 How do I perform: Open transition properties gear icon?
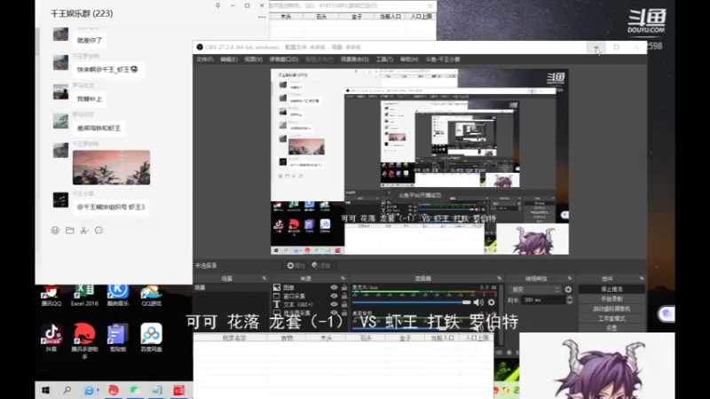[568, 290]
